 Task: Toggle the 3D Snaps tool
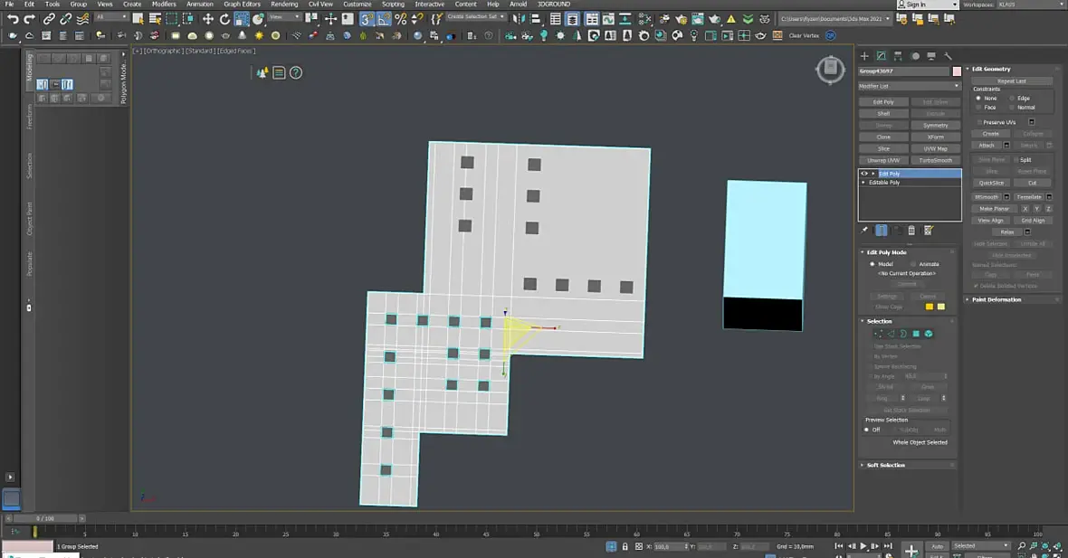367,19
